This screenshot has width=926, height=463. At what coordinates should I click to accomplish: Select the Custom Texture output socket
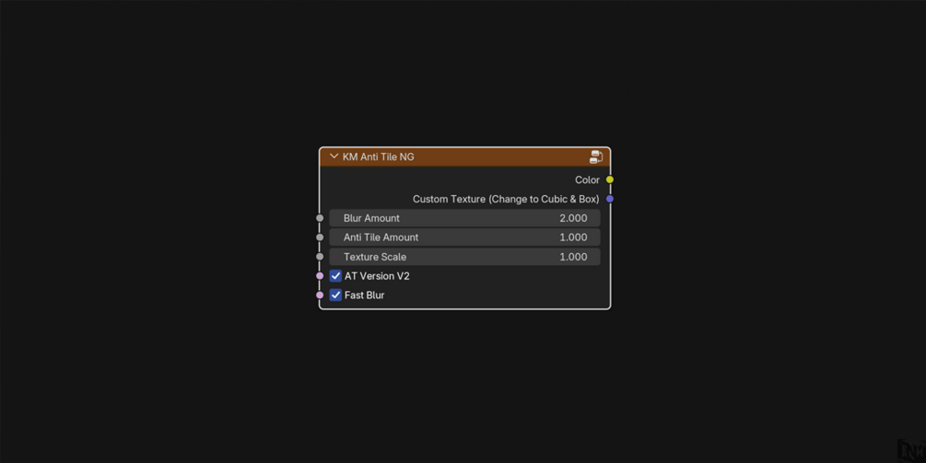coord(609,199)
